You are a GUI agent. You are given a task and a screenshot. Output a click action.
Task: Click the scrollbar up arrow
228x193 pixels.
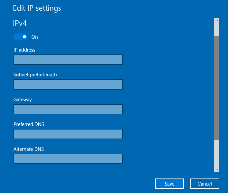pos(217,20)
